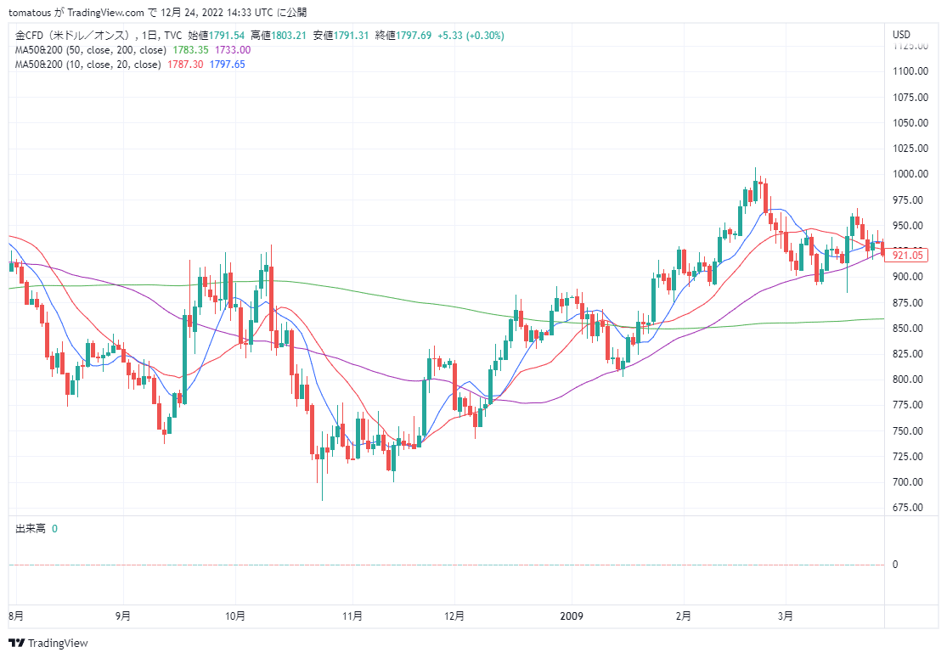Image resolution: width=947 pixels, height=658 pixels.
Task: Click the 9月 time axis label
Action: click(123, 616)
